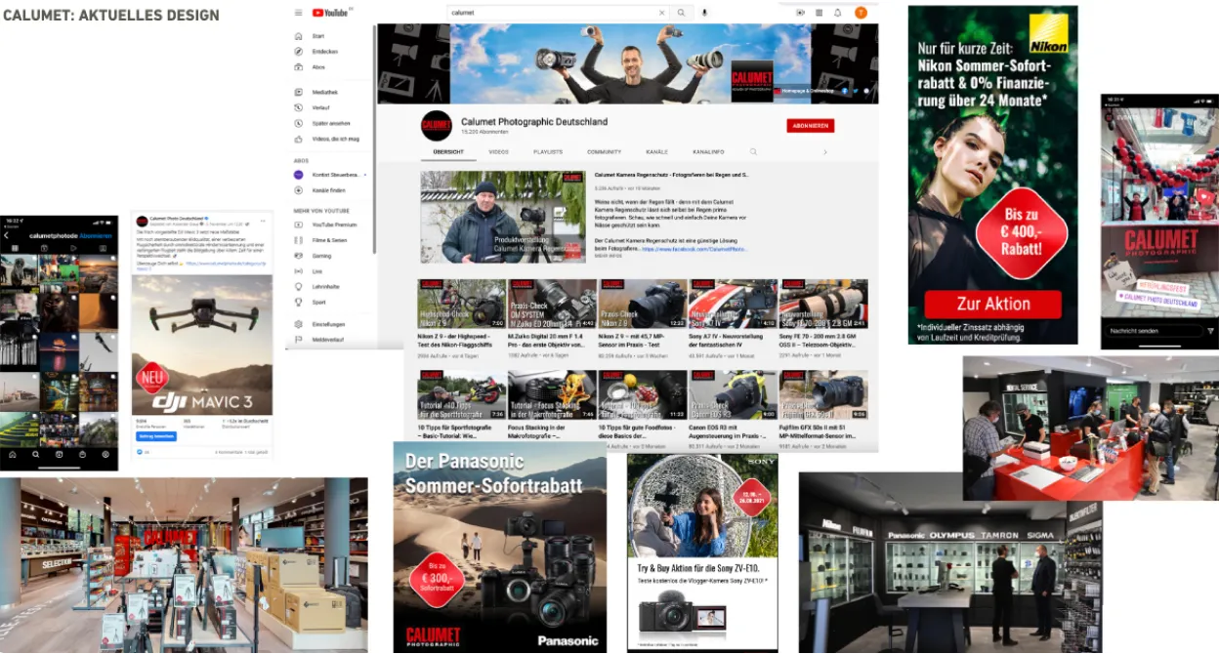
Task: Click the search magnifier button in YouTube
Action: tap(681, 13)
